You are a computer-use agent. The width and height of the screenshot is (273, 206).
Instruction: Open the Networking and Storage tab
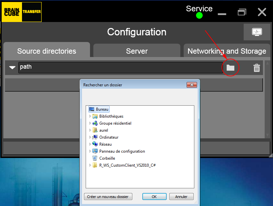(x=227, y=51)
